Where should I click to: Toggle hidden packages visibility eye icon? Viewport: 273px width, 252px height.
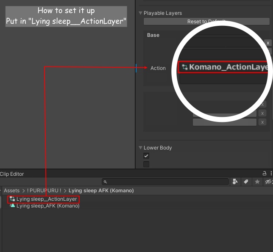[x=268, y=182]
